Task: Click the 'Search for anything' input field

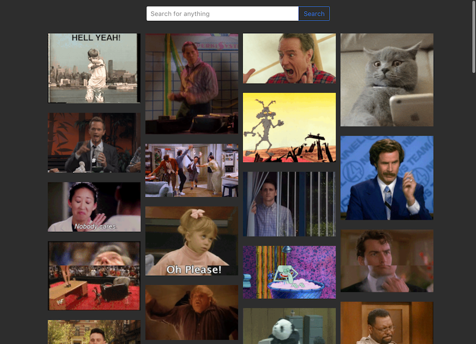Action: 222,13
